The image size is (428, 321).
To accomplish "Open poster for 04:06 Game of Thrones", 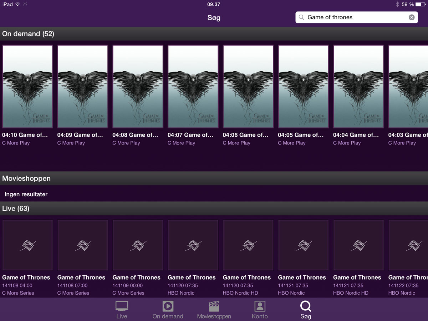I will tap(248, 86).
